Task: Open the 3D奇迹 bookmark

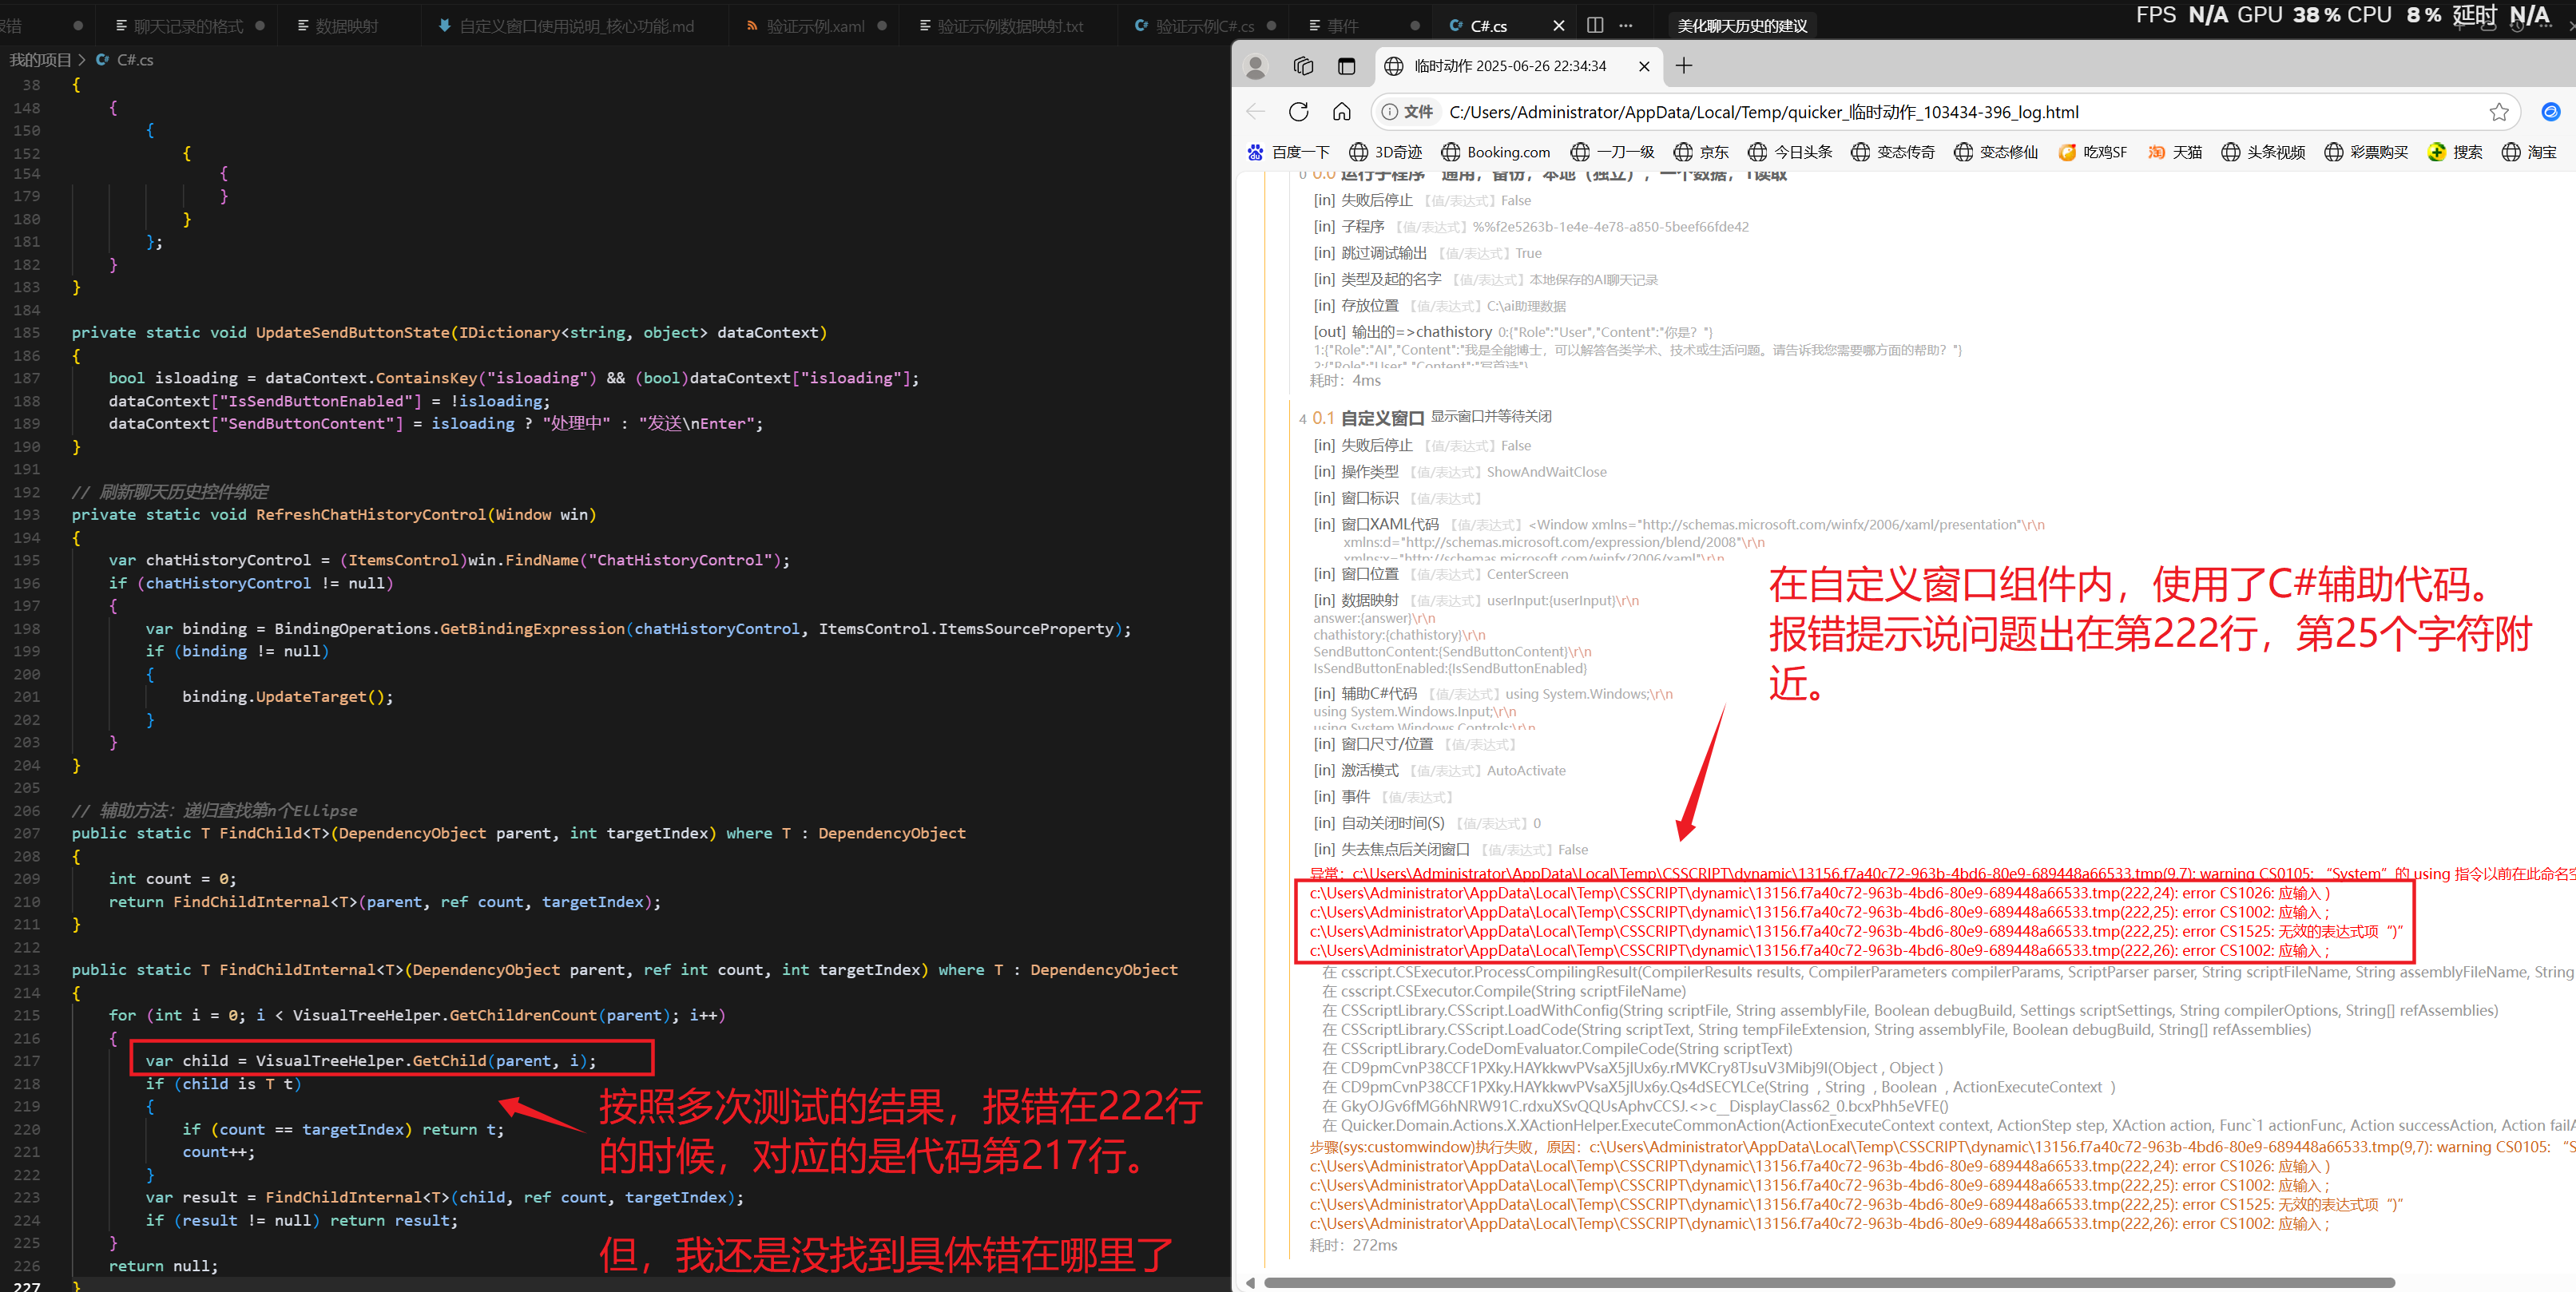Action: (x=1385, y=152)
